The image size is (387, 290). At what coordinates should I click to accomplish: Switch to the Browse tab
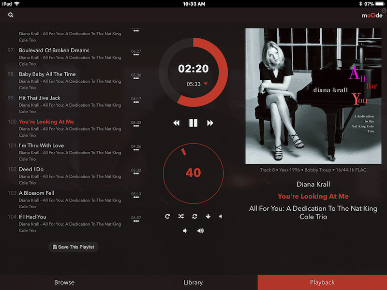tap(64, 282)
